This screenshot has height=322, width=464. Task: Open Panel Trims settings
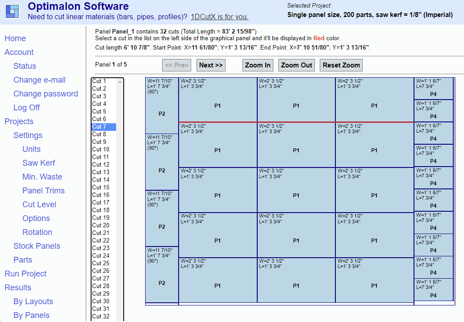[x=43, y=191]
